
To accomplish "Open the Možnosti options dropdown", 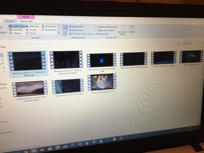I will pos(132,30).
